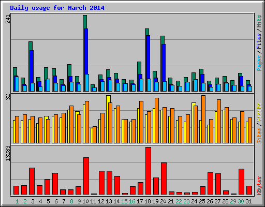Click the orange visits bar on day 19
Screen dimensions: 265x207
point(157,121)
